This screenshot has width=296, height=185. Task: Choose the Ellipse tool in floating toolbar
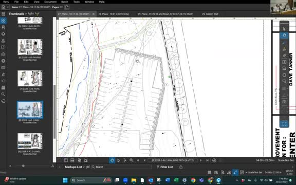coord(284,75)
